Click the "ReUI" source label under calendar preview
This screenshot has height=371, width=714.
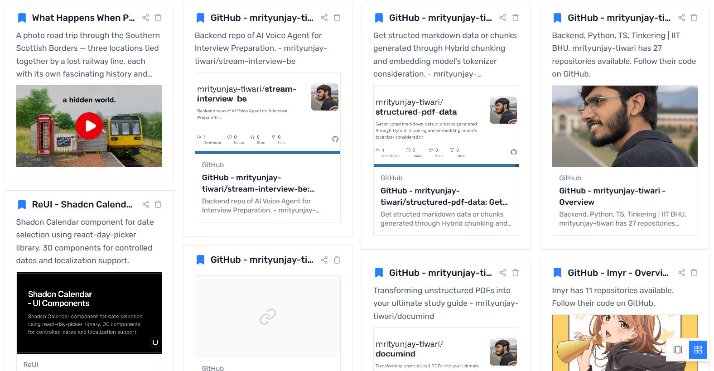[x=31, y=365]
